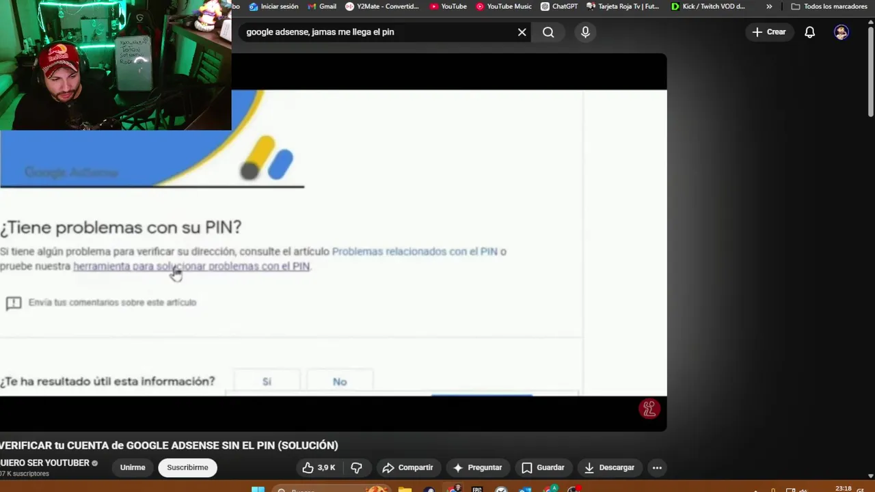Click the webcam overlay thumbnail

(116, 65)
